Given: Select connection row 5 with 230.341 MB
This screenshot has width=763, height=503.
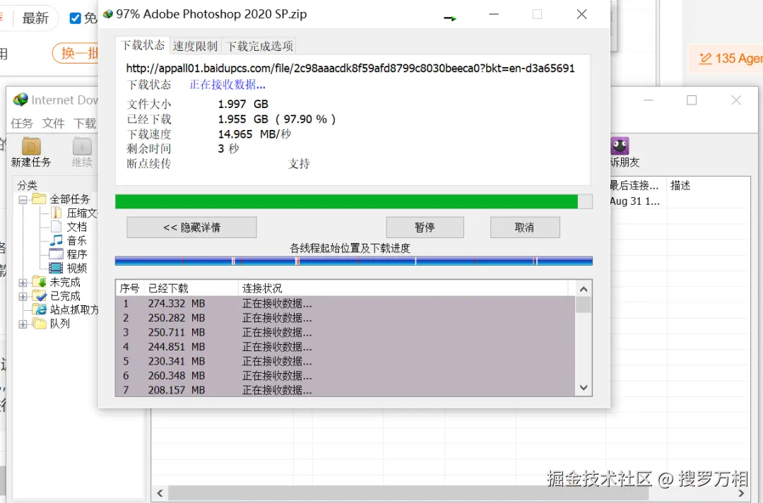Looking at the screenshot, I should click(x=345, y=362).
